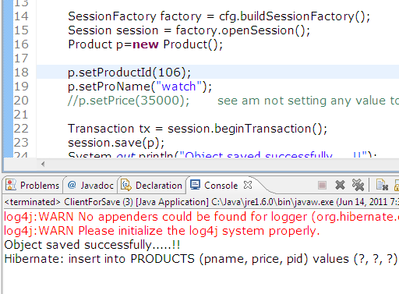Click the Remove Launch single X icon
Screen dimensions: 399x294
340,185
